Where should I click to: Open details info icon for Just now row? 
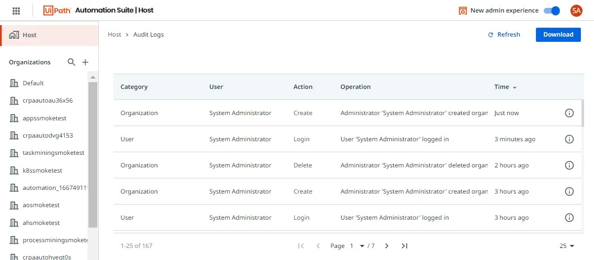pos(569,113)
